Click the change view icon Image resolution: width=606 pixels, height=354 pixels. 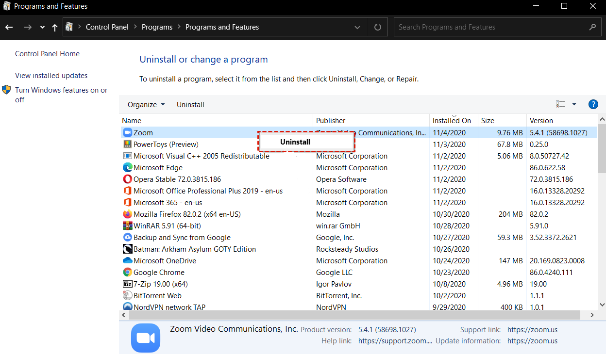point(560,104)
